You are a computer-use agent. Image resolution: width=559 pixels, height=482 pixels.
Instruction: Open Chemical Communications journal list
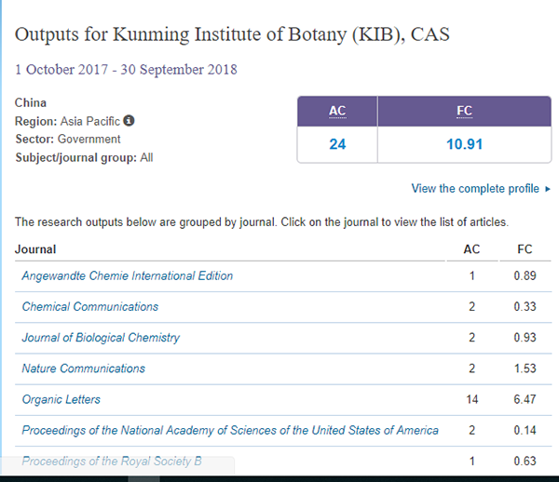click(90, 306)
